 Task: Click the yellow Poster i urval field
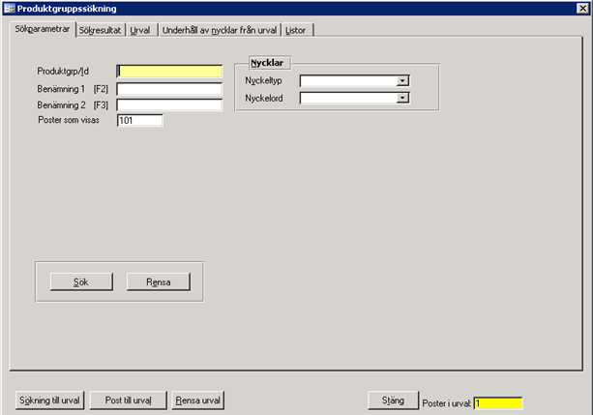pos(497,402)
